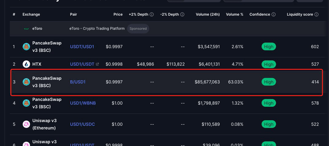Viewport: 329px width, 146px height.
Task: Sort by the Liquidity score column header
Action: click(x=300, y=14)
